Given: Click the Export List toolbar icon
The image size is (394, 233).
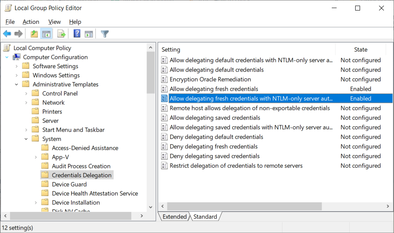Looking at the screenshot, I should pyautogui.click(x=61, y=34).
